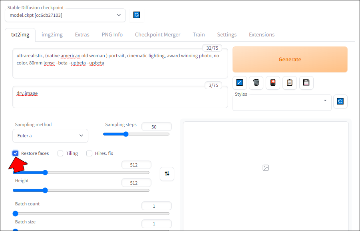Click the trash can icon to clear prompt
This screenshot has width=360, height=231.
pos(256,83)
